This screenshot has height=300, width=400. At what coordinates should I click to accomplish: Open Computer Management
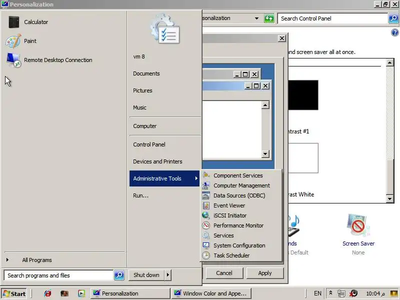click(x=241, y=185)
